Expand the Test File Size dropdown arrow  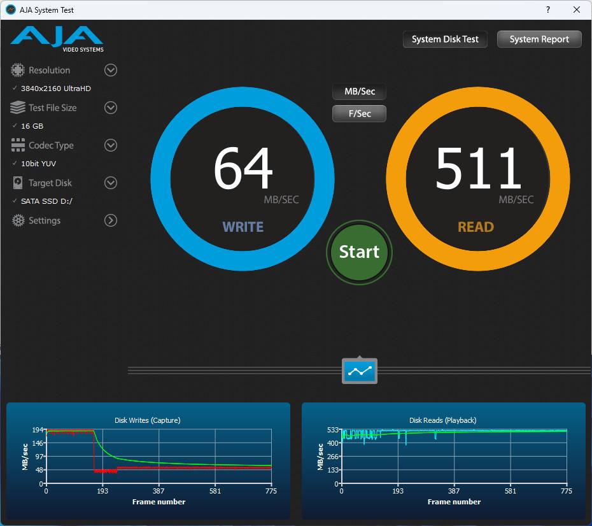coord(111,108)
